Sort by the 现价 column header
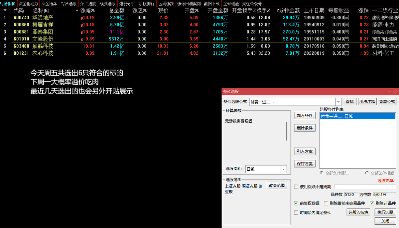The height and width of the screenshot is (228, 399). (x=163, y=11)
